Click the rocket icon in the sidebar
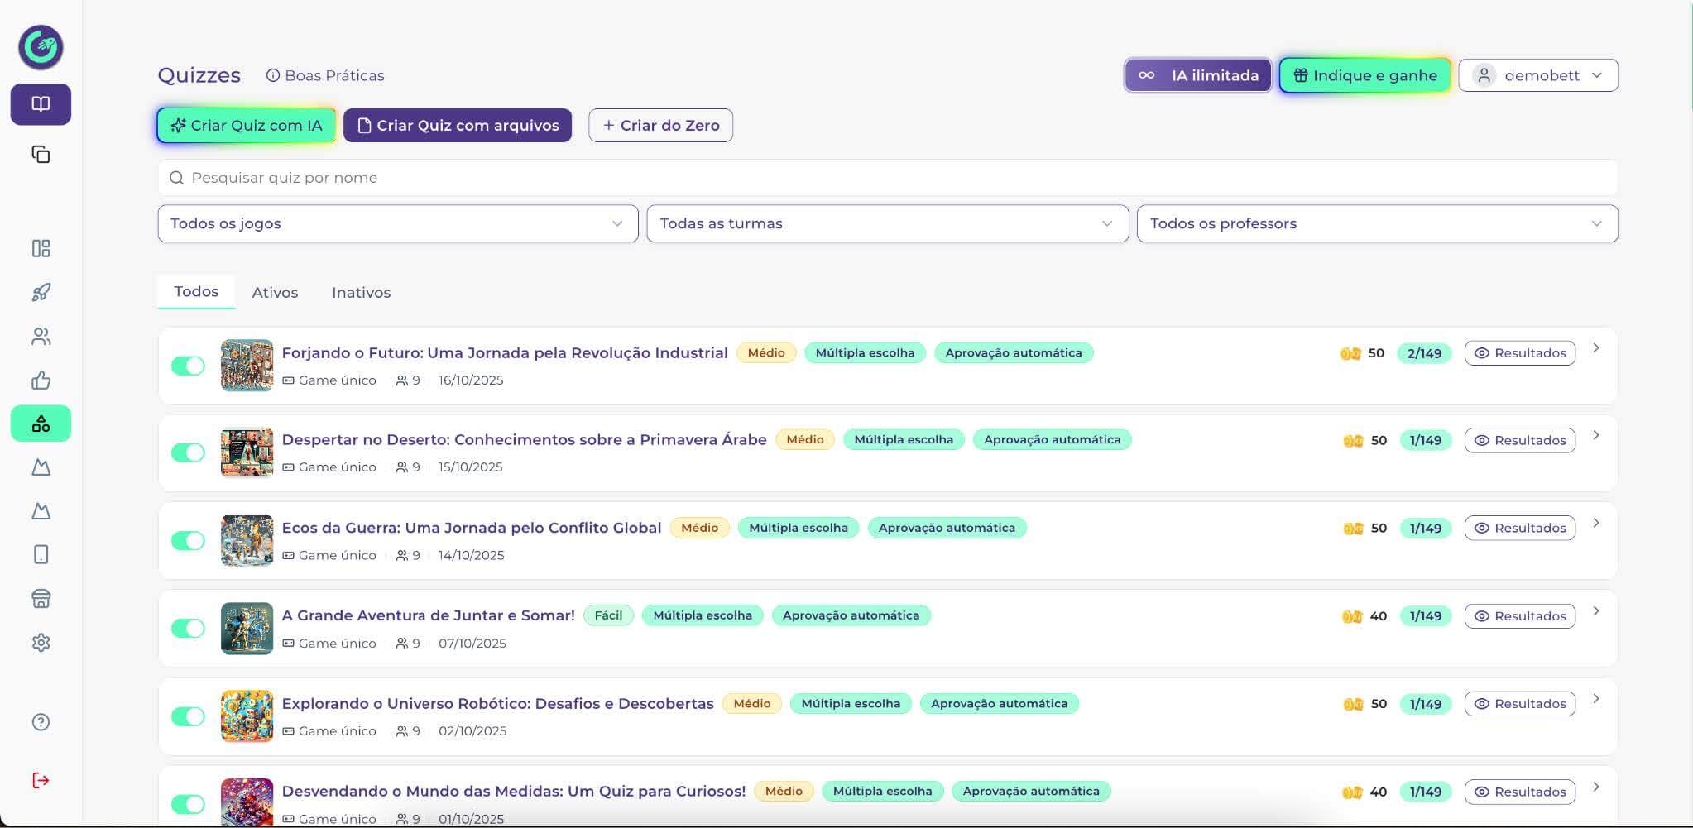Image resolution: width=1693 pixels, height=828 pixels. [x=41, y=293]
